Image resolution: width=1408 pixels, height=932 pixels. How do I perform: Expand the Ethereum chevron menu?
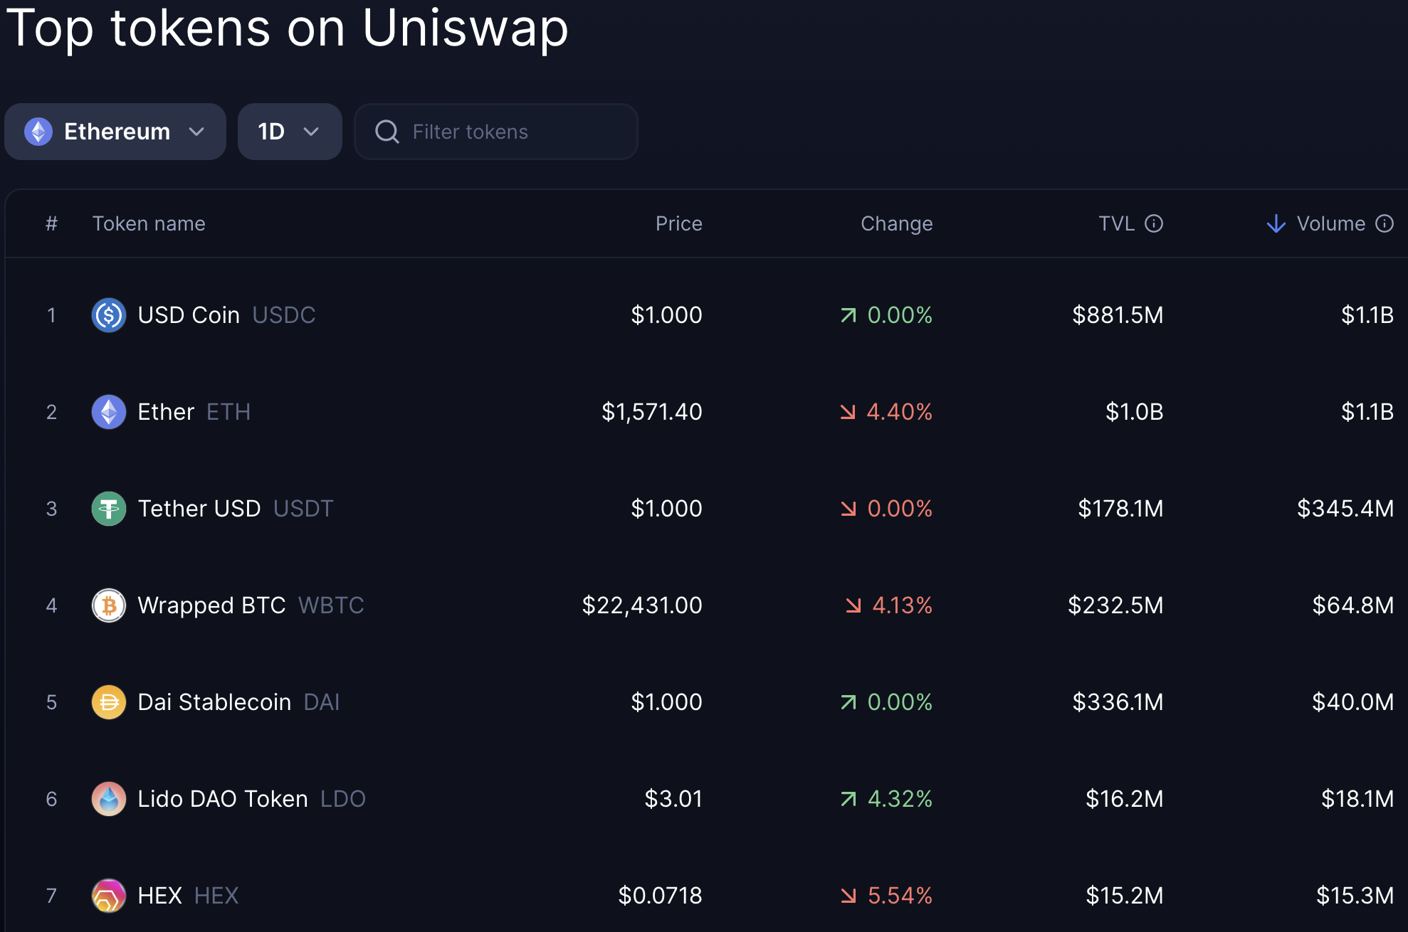pos(197,132)
